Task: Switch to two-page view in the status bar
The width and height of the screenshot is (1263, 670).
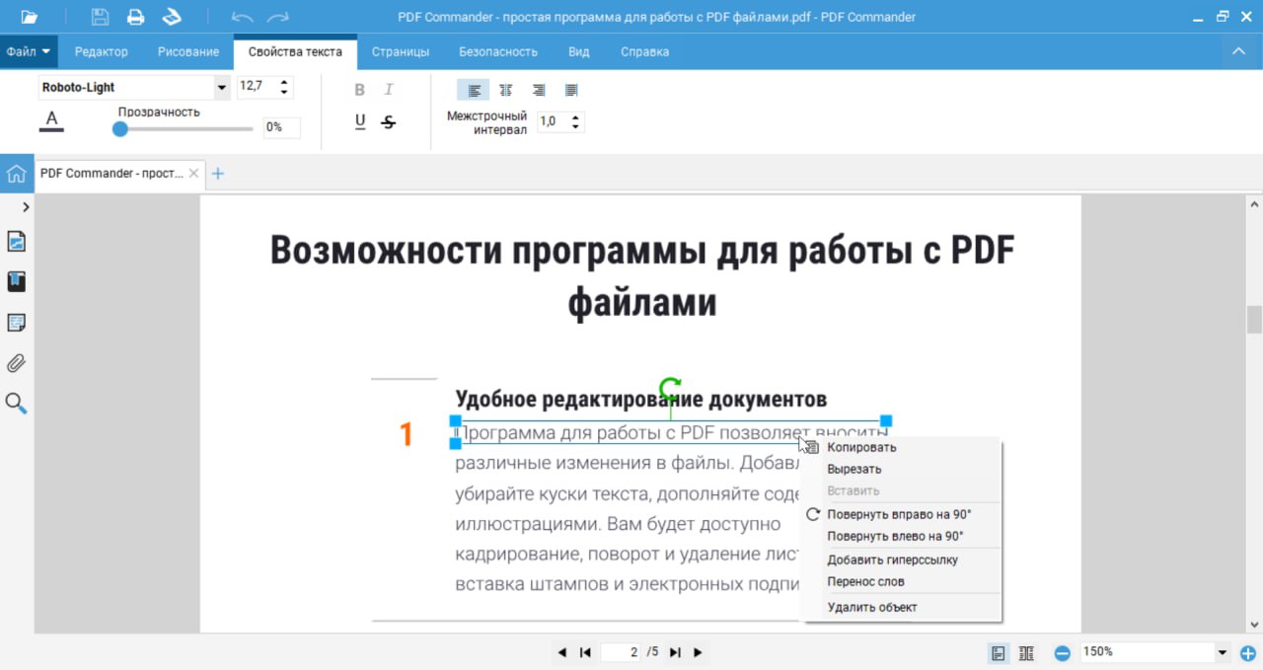Action: point(1025,652)
